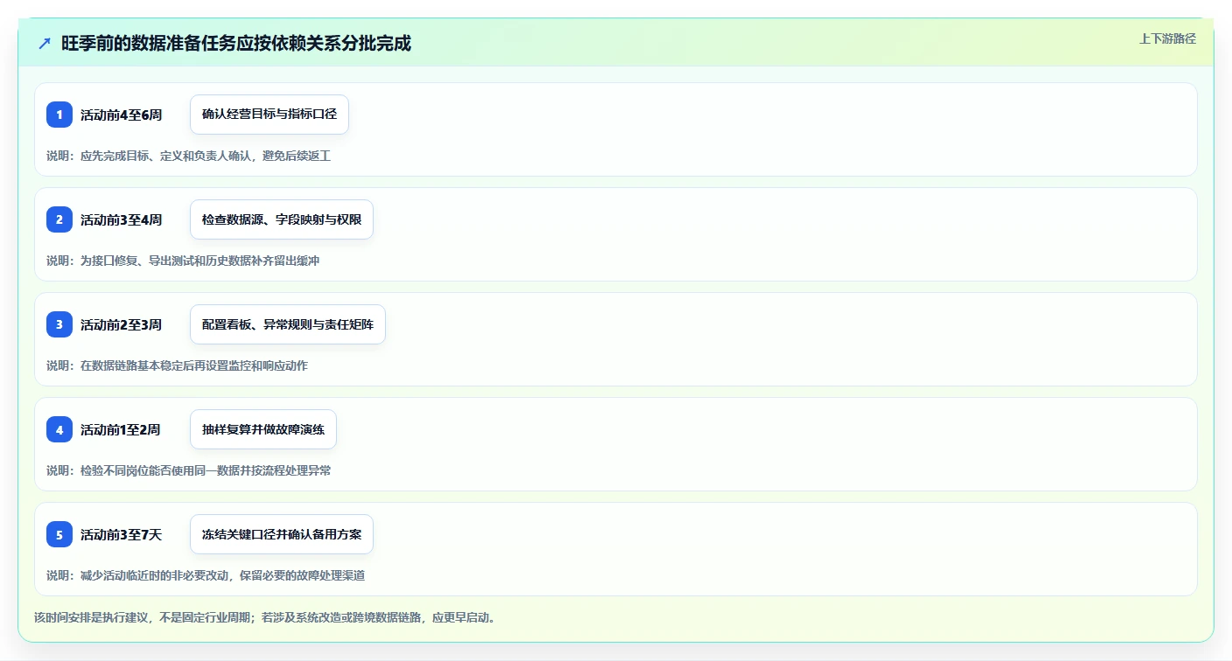
Task: Click the 活动前4至6周 time label
Action: coord(121,115)
